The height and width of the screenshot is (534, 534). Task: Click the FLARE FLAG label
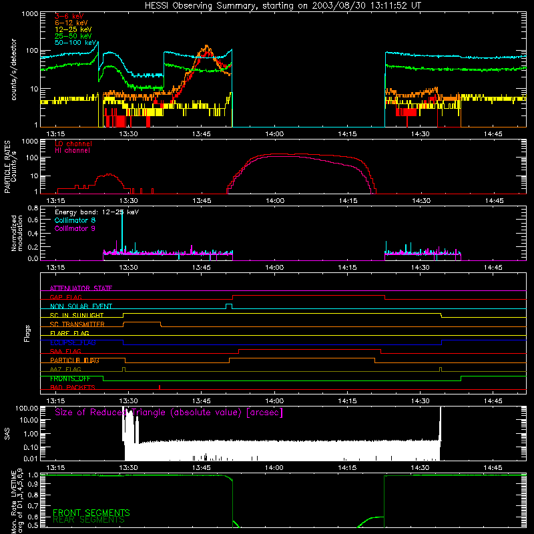(69, 333)
